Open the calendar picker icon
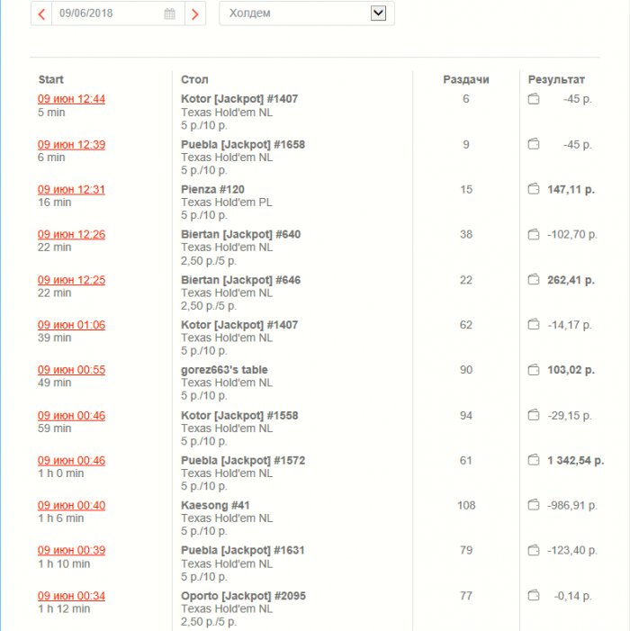The image size is (630, 631). click(x=170, y=14)
